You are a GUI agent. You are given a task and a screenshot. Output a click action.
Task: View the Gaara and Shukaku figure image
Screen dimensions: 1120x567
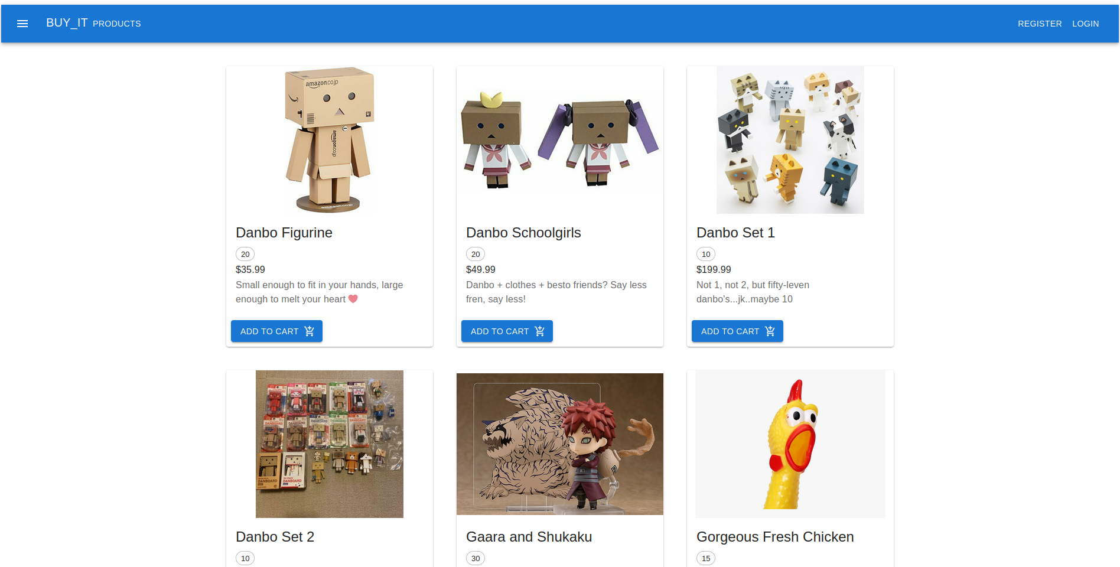pos(560,444)
